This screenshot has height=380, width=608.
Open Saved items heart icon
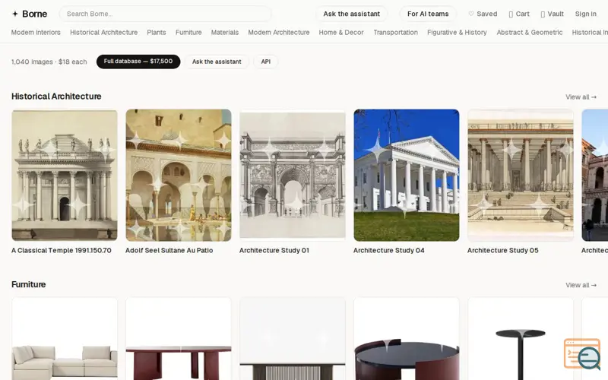tap(470, 14)
